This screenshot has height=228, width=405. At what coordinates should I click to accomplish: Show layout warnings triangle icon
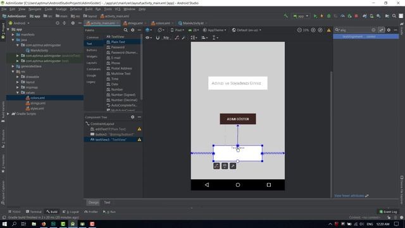(x=329, y=30)
